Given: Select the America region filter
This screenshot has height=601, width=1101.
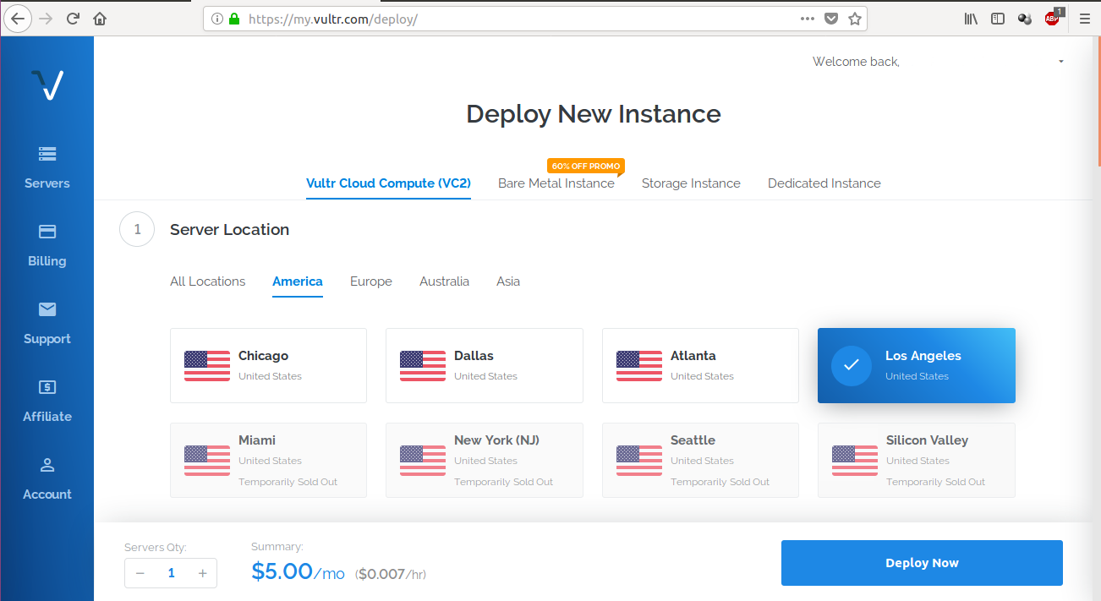Looking at the screenshot, I should point(298,281).
